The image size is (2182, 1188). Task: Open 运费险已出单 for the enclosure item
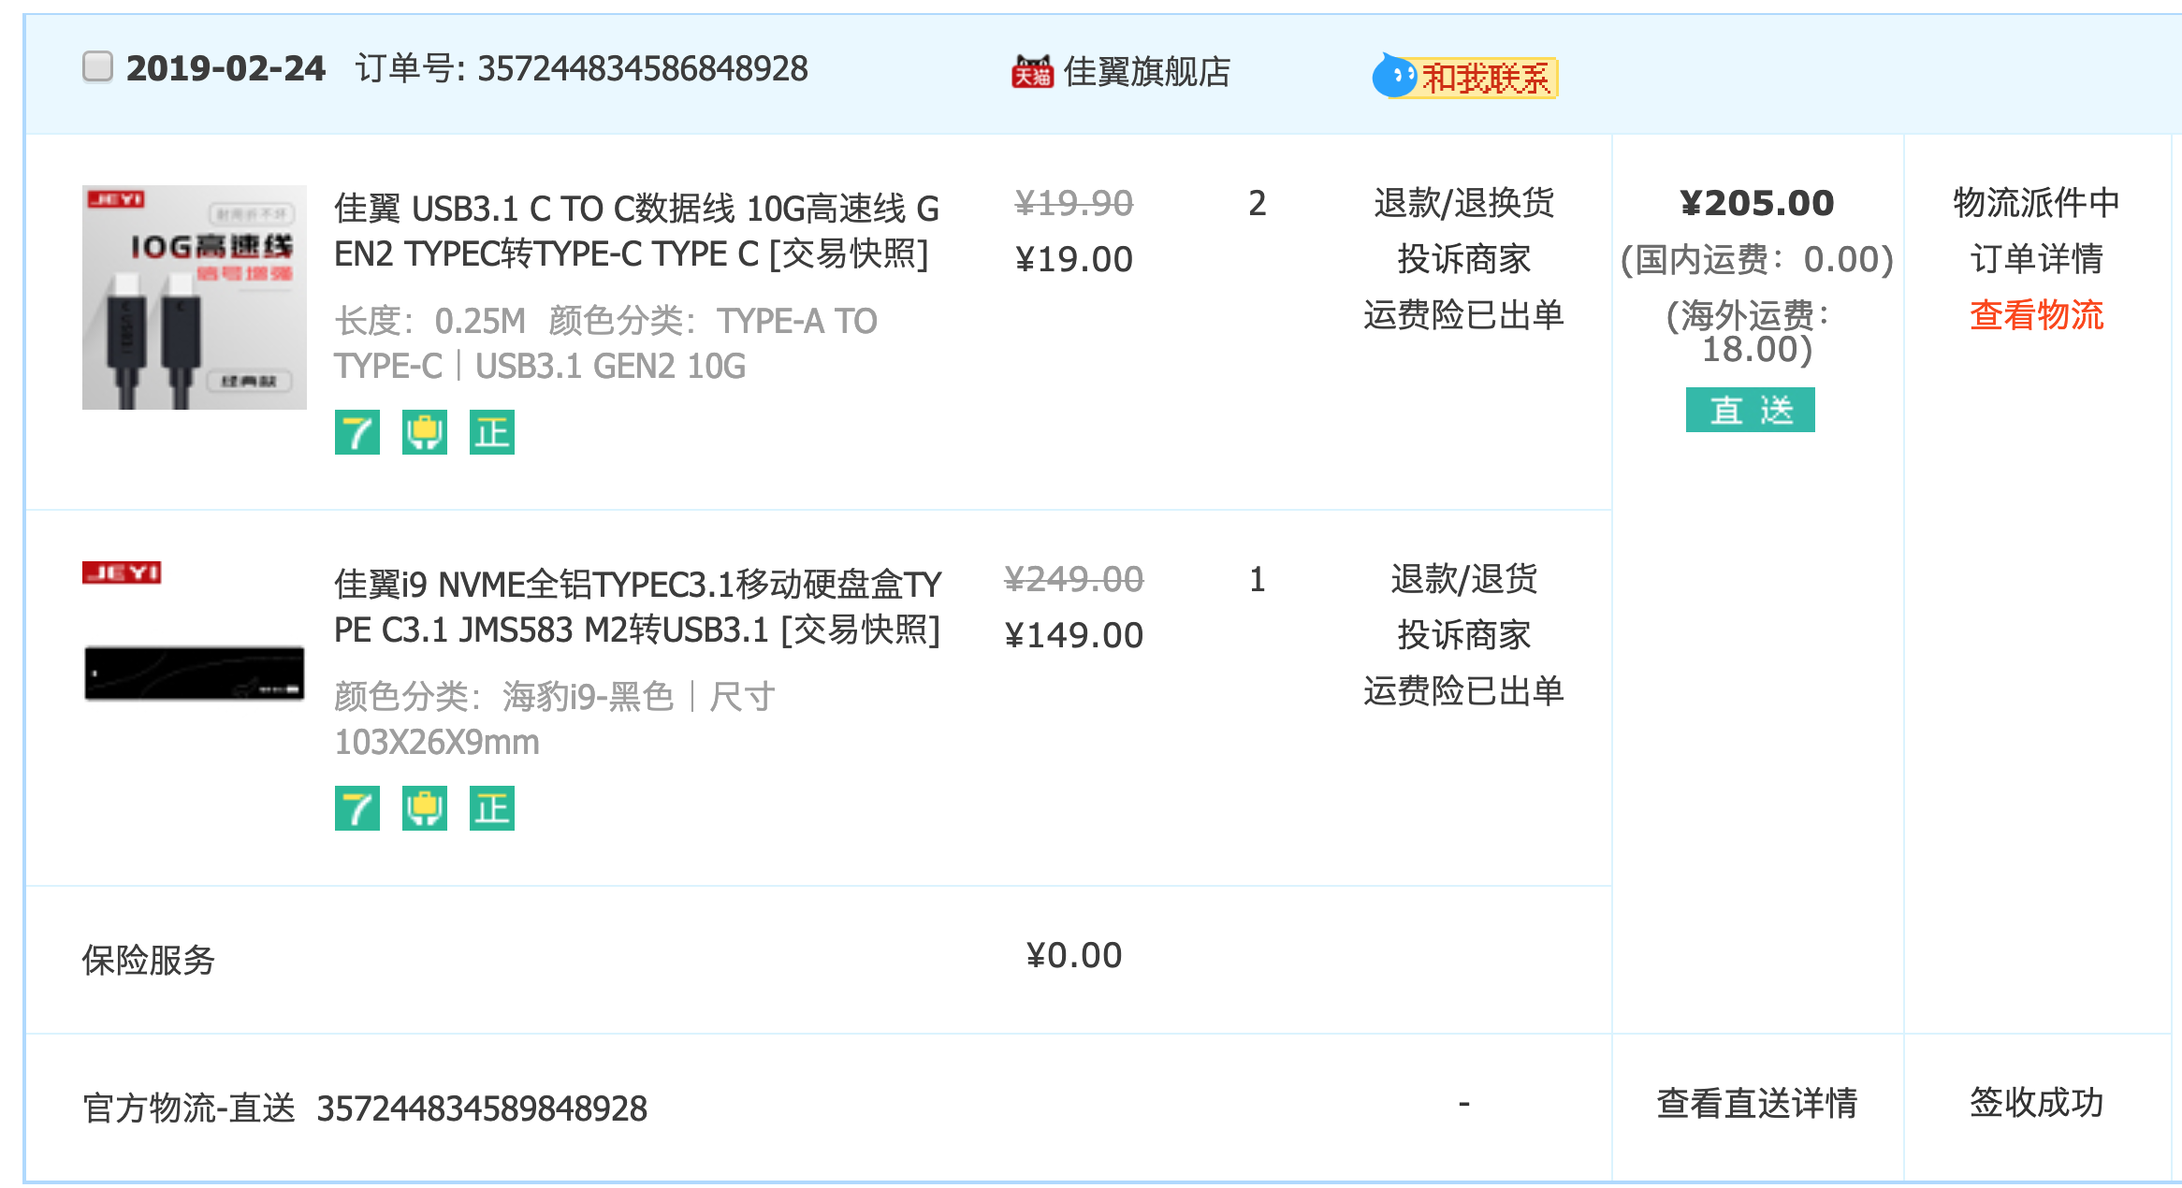pyautogui.click(x=1464, y=691)
